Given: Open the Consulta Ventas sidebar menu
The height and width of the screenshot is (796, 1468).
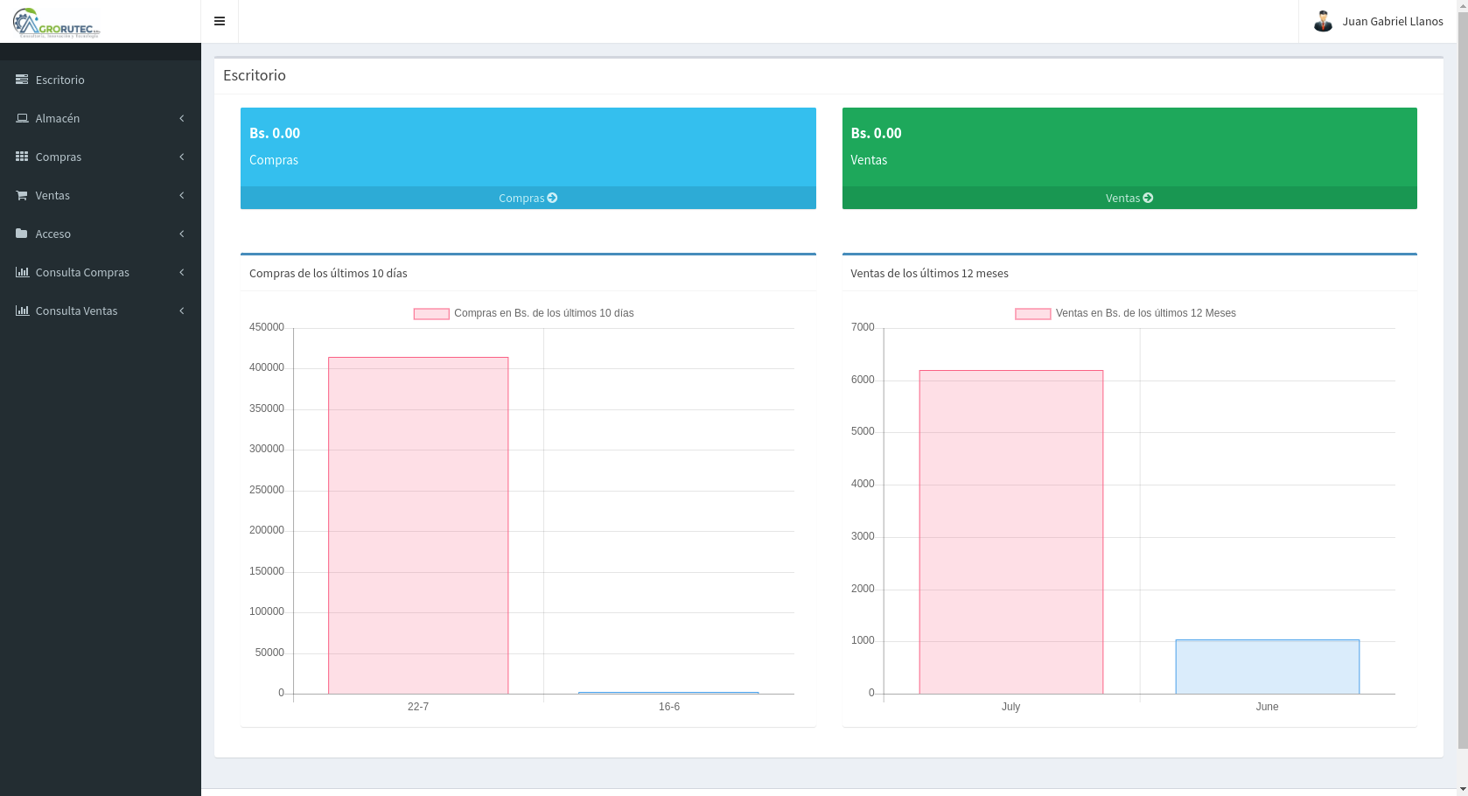Looking at the screenshot, I should point(101,311).
